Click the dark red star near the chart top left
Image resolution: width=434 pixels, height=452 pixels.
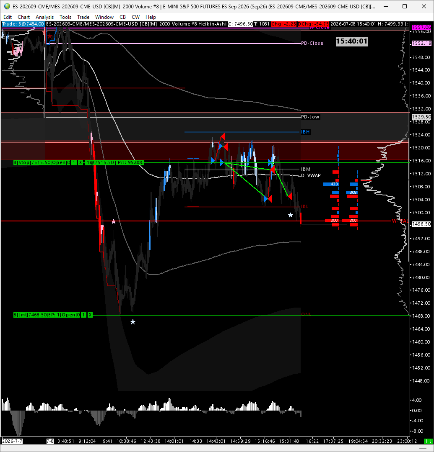tap(50, 36)
